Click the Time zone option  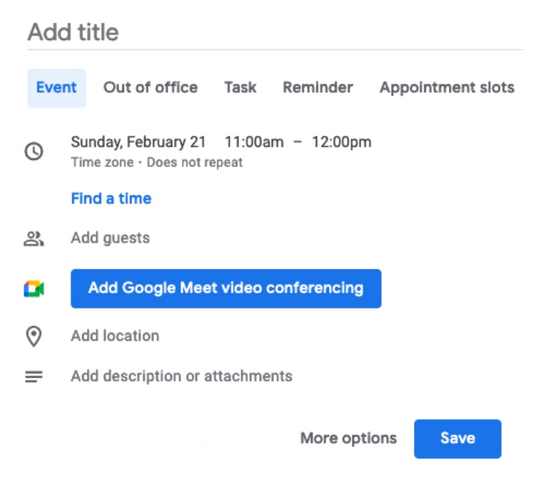click(102, 162)
